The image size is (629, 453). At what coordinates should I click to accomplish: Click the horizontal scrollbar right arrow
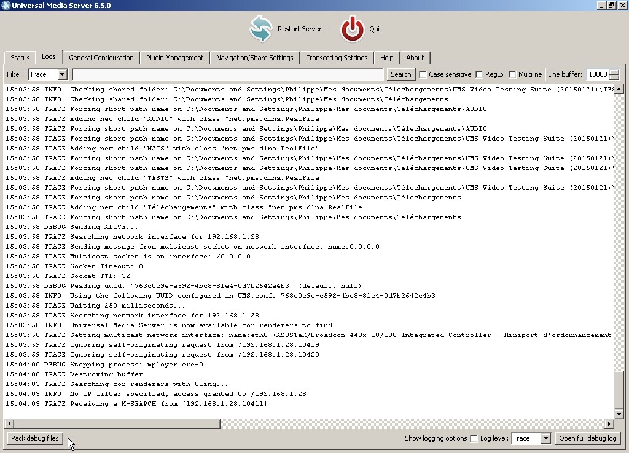coord(609,424)
